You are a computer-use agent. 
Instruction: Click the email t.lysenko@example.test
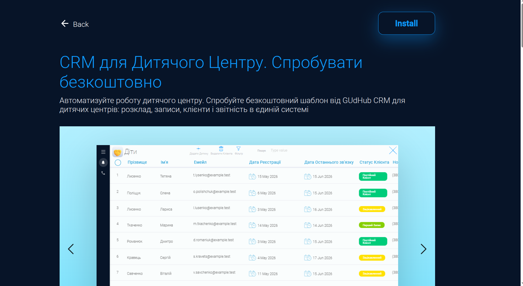coord(212,175)
